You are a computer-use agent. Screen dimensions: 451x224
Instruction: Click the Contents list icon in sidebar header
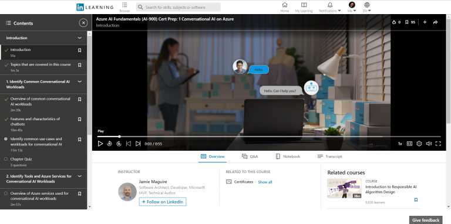point(8,23)
